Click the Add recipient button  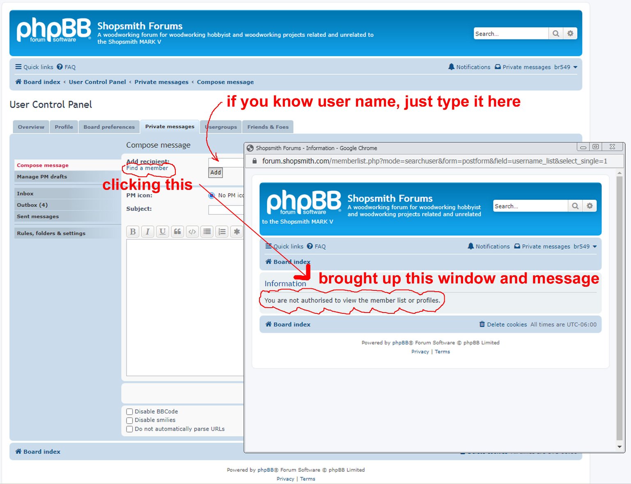coord(216,173)
